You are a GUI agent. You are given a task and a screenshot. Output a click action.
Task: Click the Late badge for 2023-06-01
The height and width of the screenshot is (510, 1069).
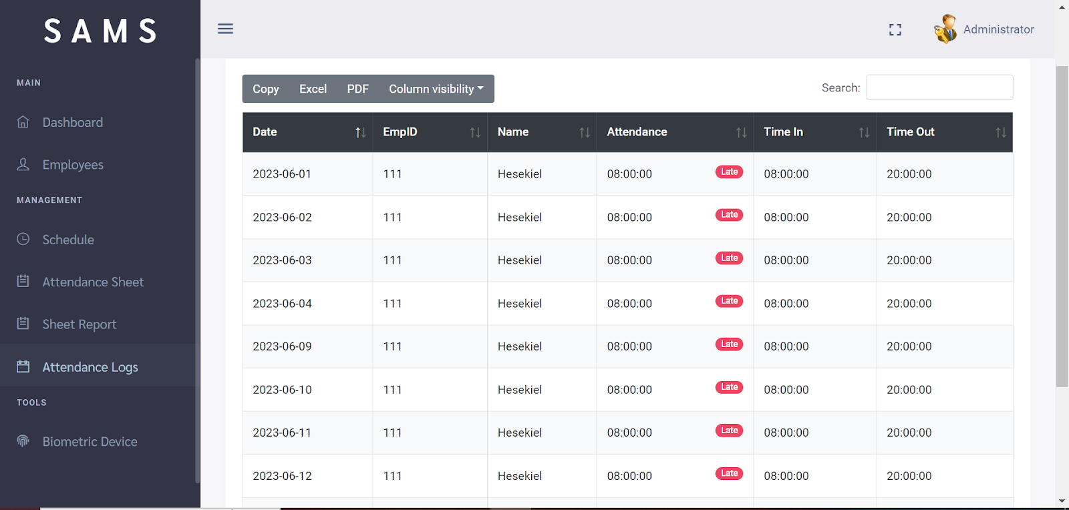(x=729, y=172)
